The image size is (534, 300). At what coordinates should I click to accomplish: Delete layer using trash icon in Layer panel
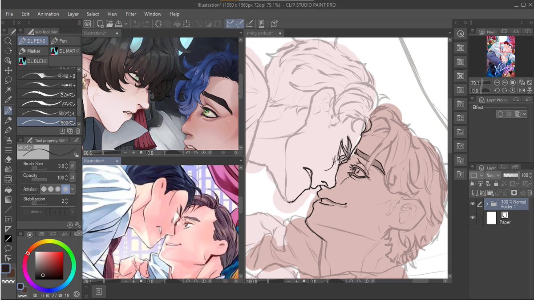pos(529,193)
